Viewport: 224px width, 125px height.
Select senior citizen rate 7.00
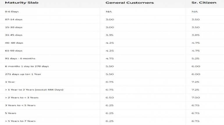coord(195,98)
